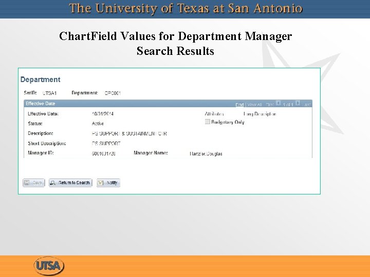370x277 pixels.
Task: Click the UTSA logo in the footer
Action: [x=49, y=266]
